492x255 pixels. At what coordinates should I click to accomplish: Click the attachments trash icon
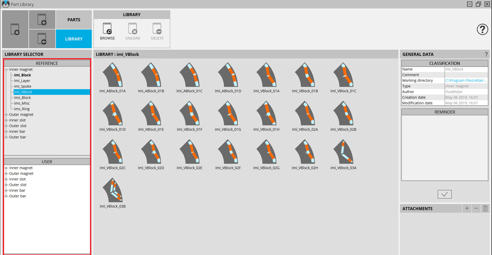point(485,208)
